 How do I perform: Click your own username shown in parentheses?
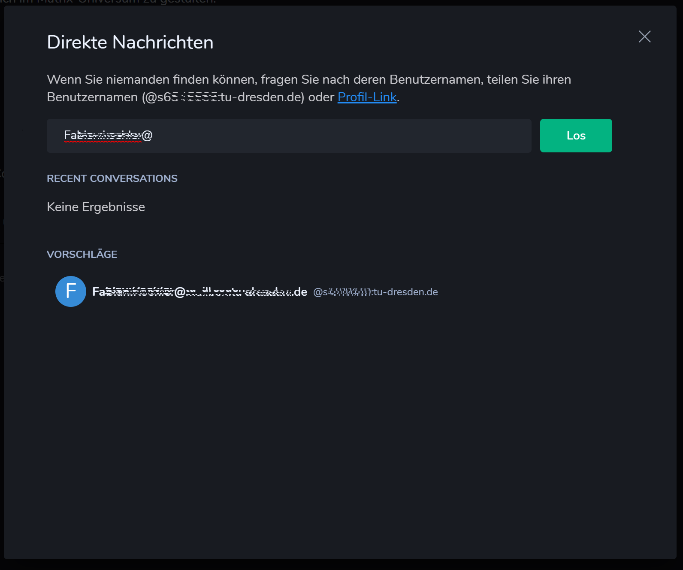223,97
